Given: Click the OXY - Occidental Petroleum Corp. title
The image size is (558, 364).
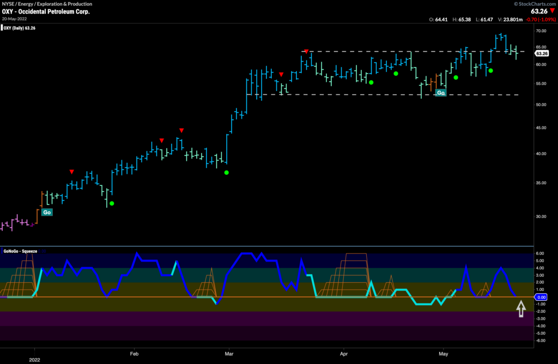Looking at the screenshot, I should point(46,11).
